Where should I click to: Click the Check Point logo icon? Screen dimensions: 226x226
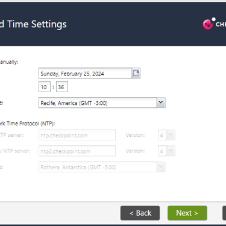(209, 24)
